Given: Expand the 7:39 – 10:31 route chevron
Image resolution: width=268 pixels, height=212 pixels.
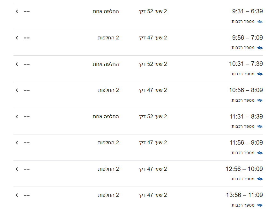Looking at the screenshot, I should pos(17,64).
